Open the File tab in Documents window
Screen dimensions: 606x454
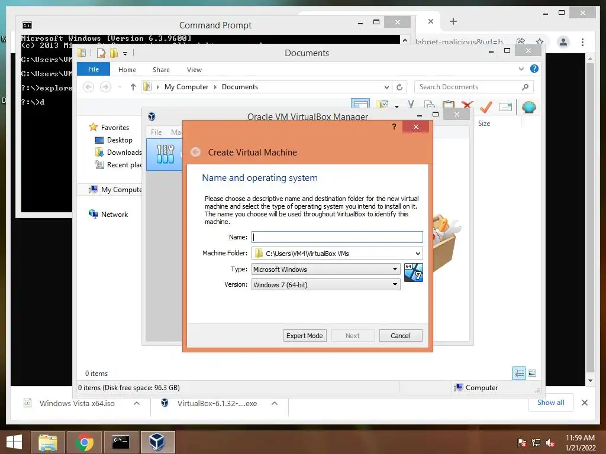click(x=93, y=69)
